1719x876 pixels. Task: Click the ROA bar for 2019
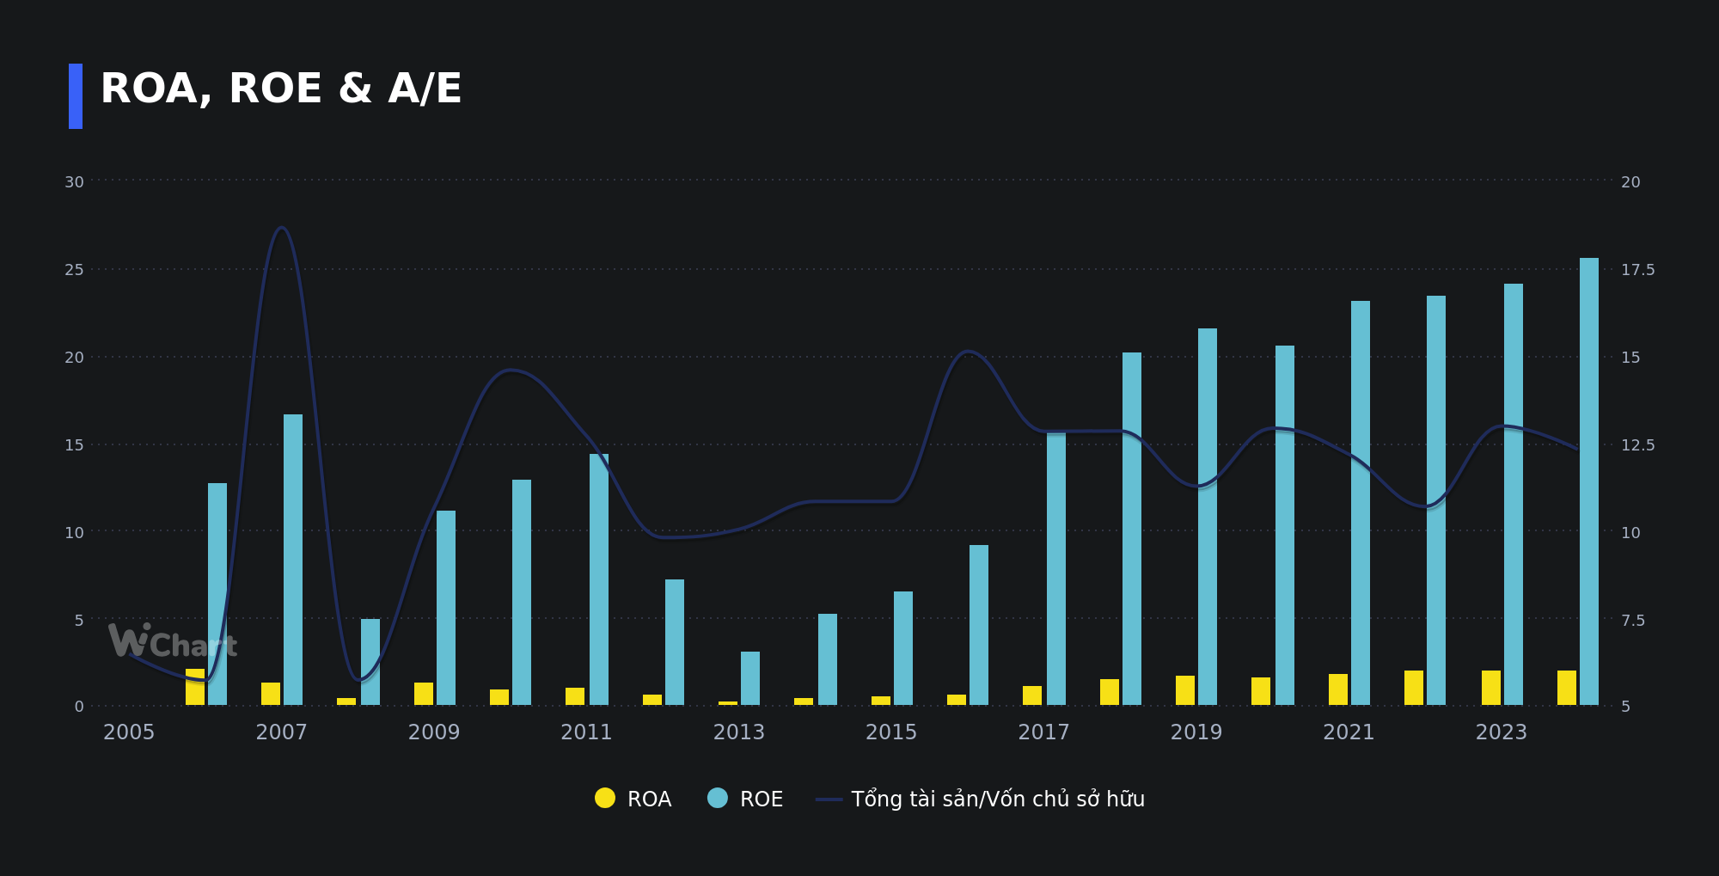tap(1185, 690)
